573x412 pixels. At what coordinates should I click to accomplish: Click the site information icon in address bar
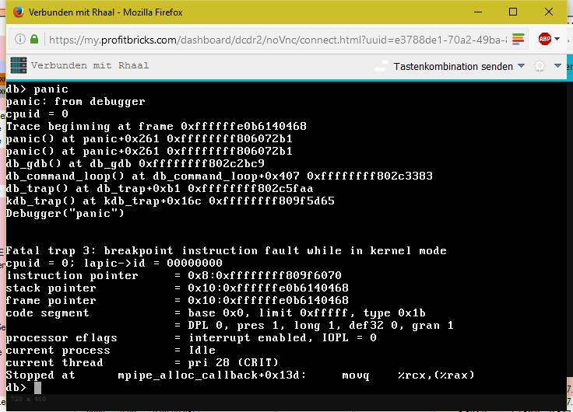19,39
